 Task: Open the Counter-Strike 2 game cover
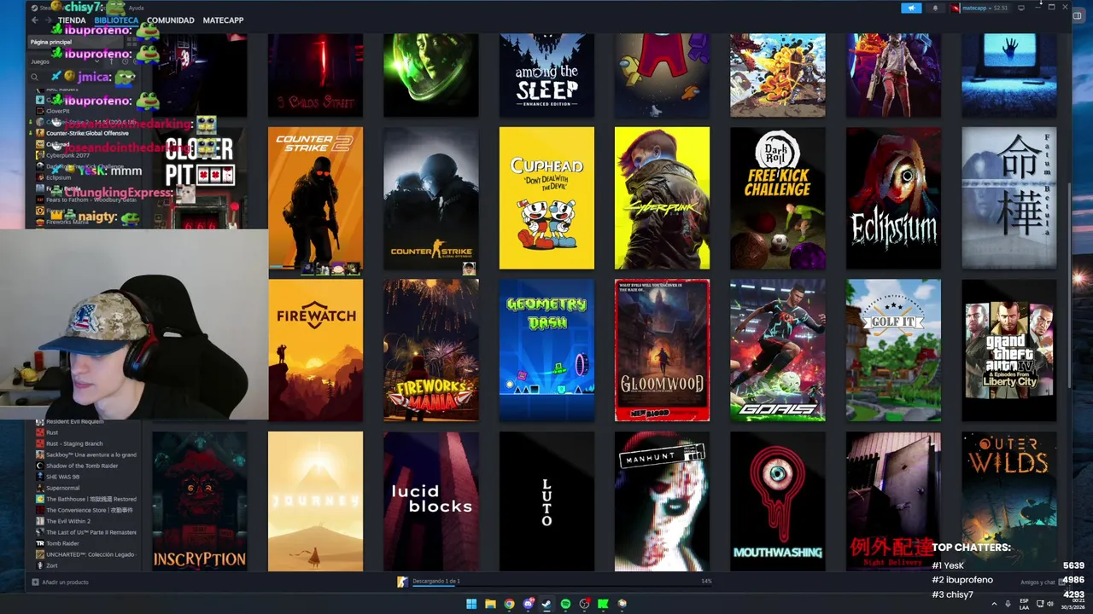(x=315, y=198)
